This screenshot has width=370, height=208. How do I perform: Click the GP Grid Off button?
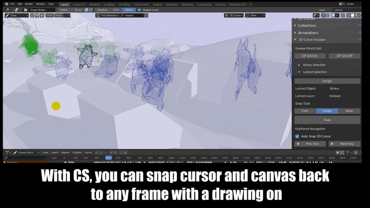pos(344,56)
